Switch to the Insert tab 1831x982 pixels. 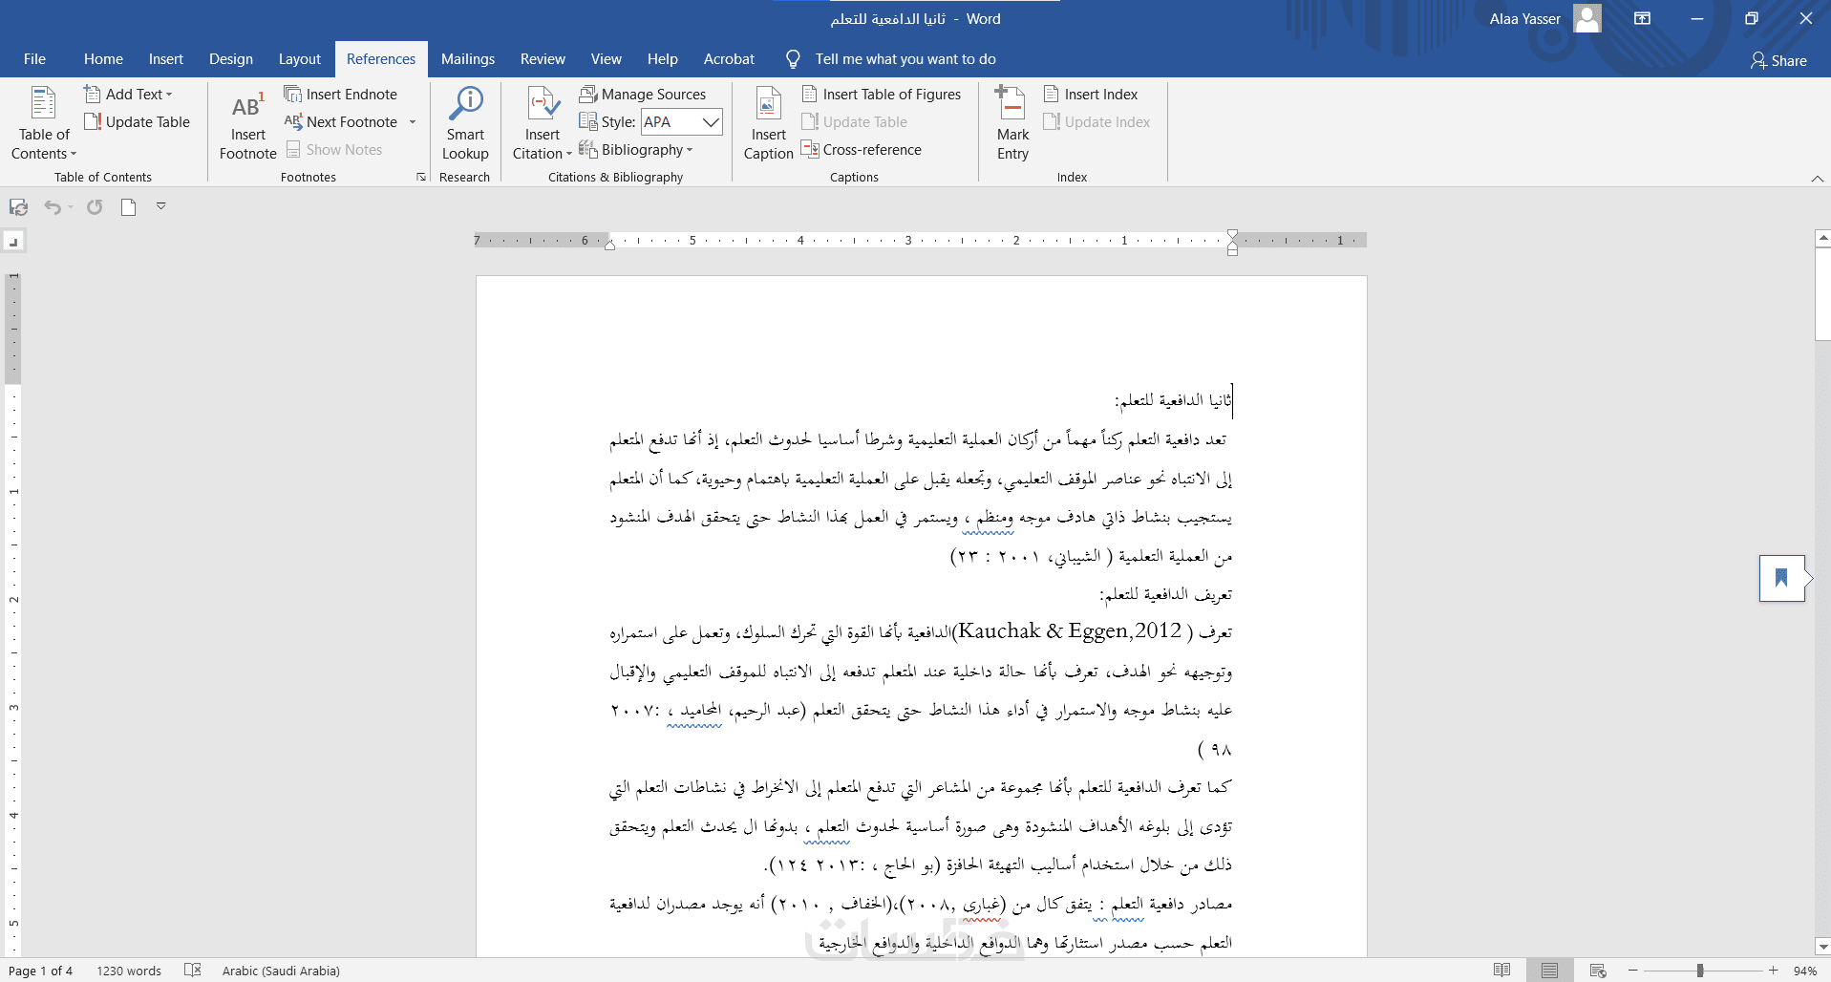tap(166, 59)
